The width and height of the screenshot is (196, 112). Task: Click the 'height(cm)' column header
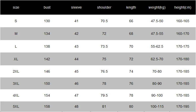pyautogui.click(x=183, y=8)
